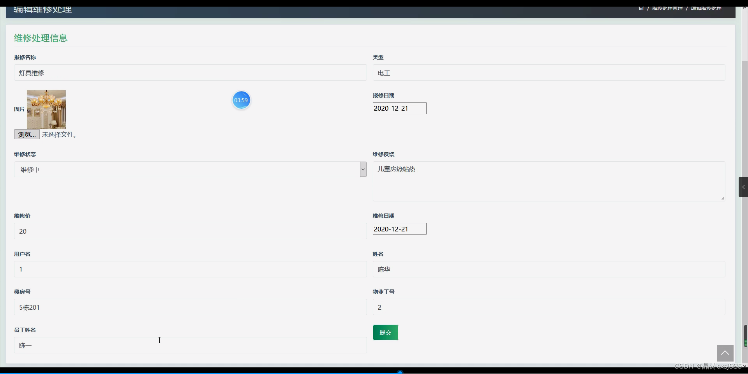Click the 维修价 field with value 20
The height and width of the screenshot is (374, 748).
(190, 231)
